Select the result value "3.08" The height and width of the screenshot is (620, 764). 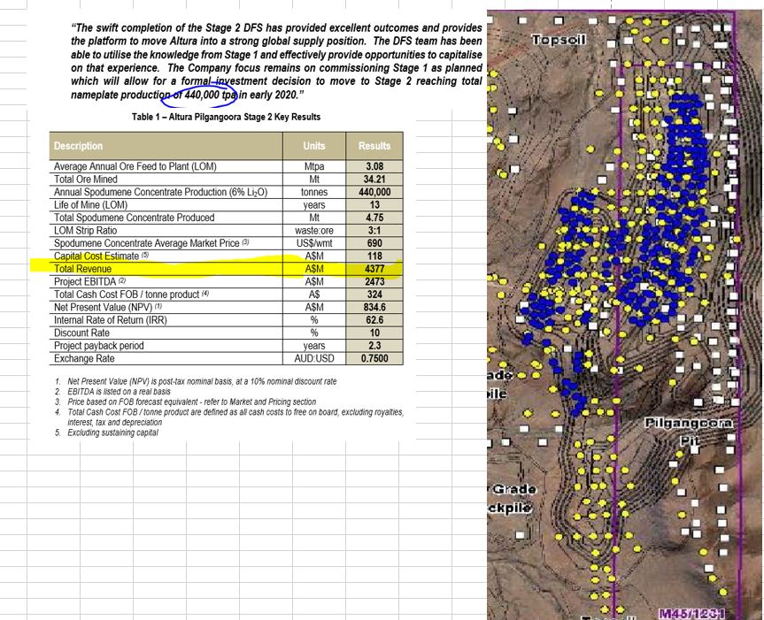(374, 166)
